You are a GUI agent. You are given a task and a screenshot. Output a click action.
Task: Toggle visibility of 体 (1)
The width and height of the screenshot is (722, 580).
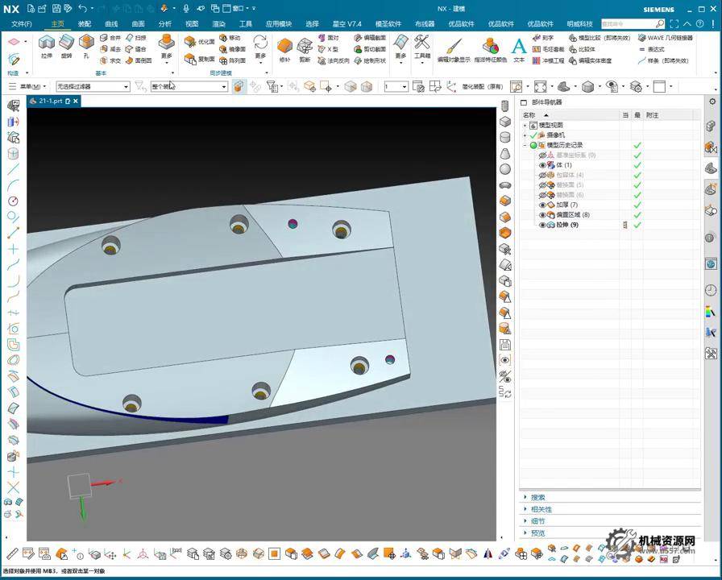point(542,165)
